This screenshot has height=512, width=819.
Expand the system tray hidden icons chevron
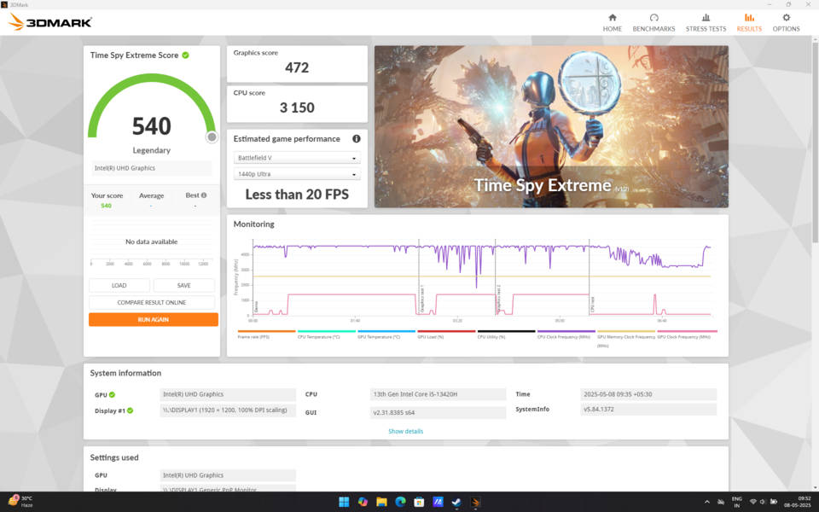[x=707, y=502]
